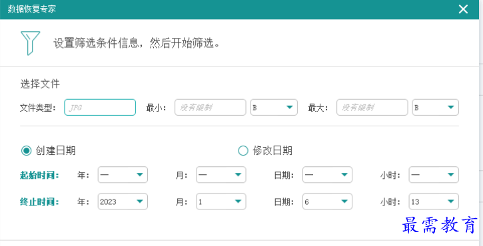Screen dimensions: 483x246
Task: Click the 起始时间 label
Action: 39,176
